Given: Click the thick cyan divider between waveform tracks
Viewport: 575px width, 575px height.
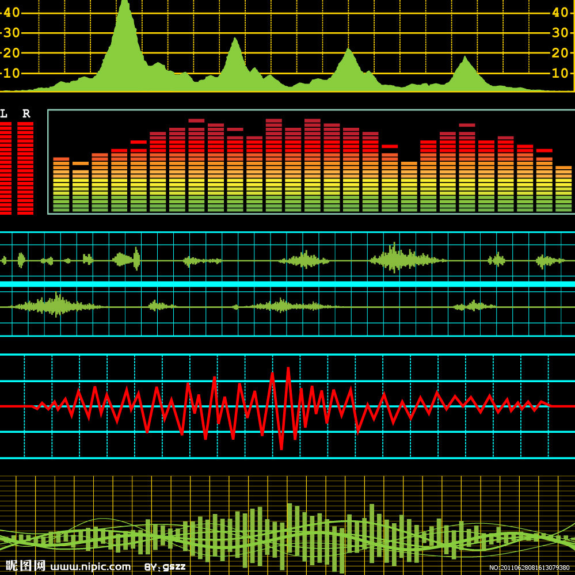Looking at the screenshot, I should pyautogui.click(x=287, y=284).
